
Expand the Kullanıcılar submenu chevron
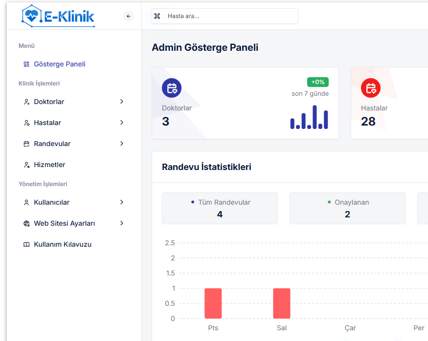pos(122,202)
